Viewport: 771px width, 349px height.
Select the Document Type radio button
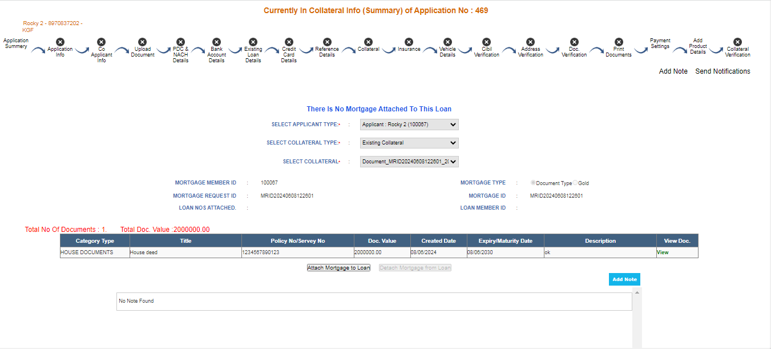pos(533,183)
